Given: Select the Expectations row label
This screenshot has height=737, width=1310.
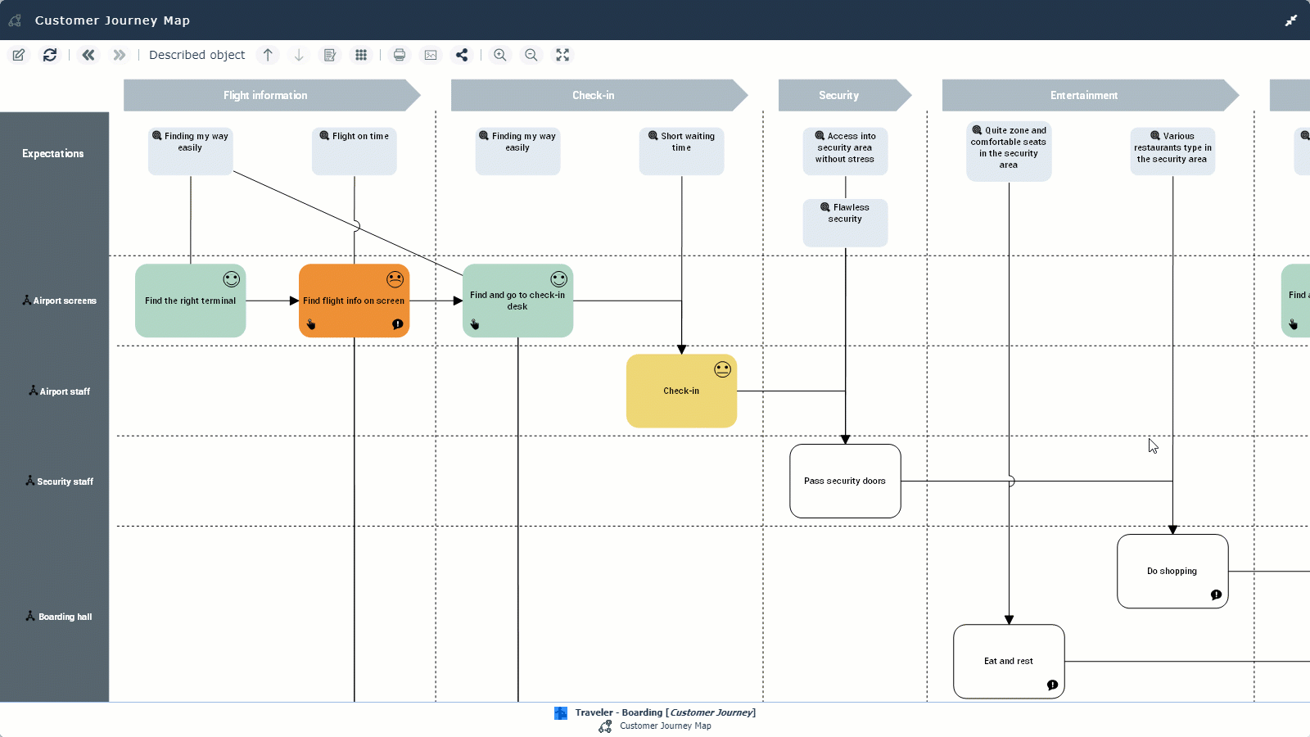Looking at the screenshot, I should coord(53,154).
